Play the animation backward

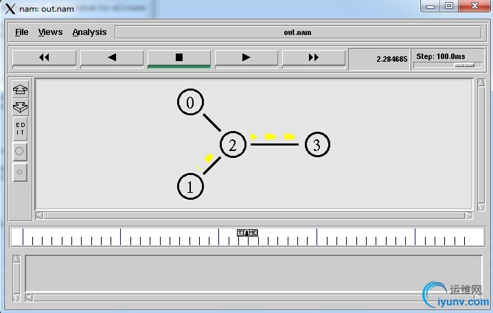click(x=112, y=58)
